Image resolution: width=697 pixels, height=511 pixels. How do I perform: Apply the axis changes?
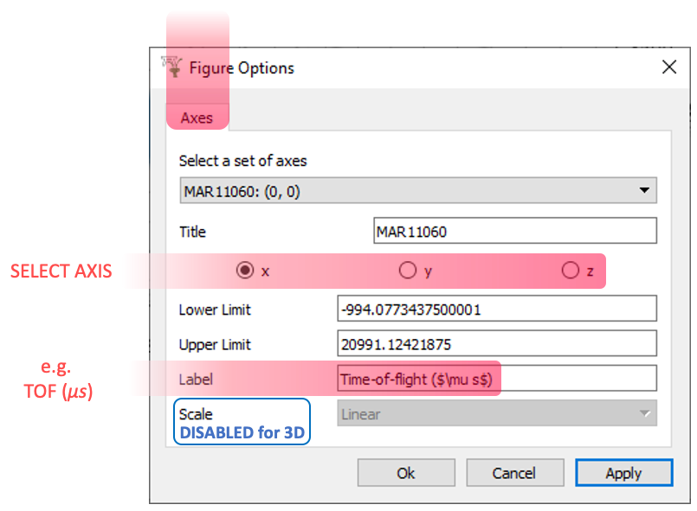(x=623, y=473)
